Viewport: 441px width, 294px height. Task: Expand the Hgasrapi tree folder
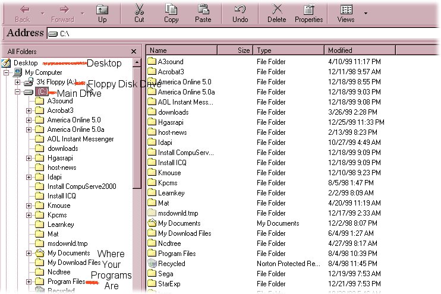(x=29, y=158)
